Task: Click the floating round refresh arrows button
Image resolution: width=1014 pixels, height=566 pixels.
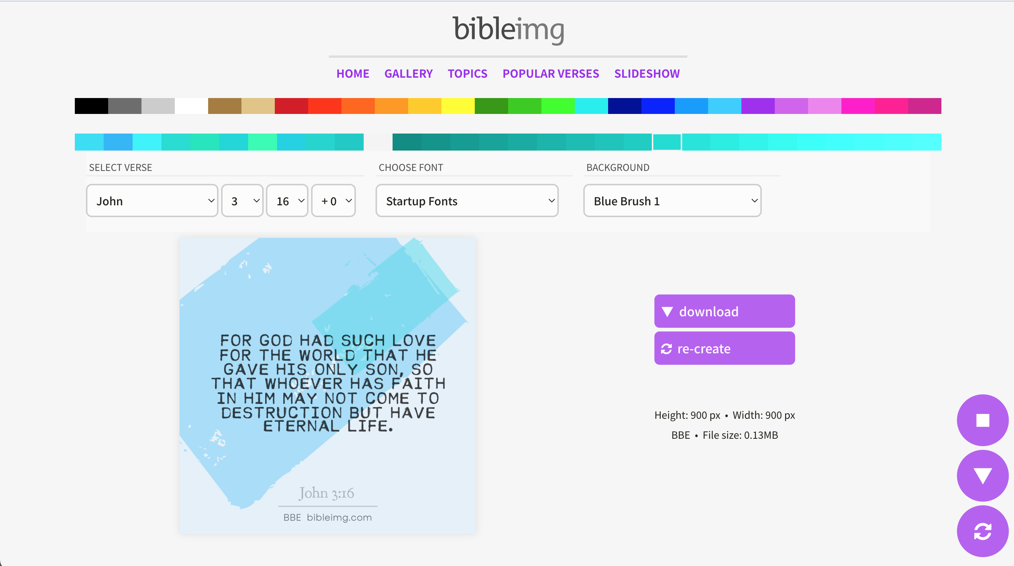Action: (982, 531)
